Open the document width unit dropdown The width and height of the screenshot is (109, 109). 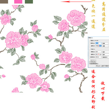106,52
